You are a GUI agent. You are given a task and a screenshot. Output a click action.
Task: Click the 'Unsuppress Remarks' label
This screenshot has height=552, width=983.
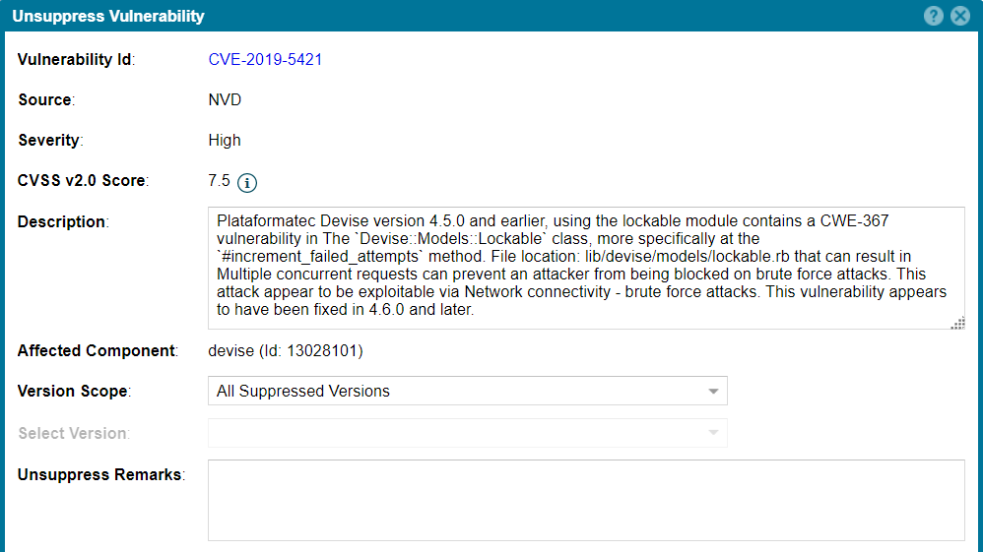(100, 475)
